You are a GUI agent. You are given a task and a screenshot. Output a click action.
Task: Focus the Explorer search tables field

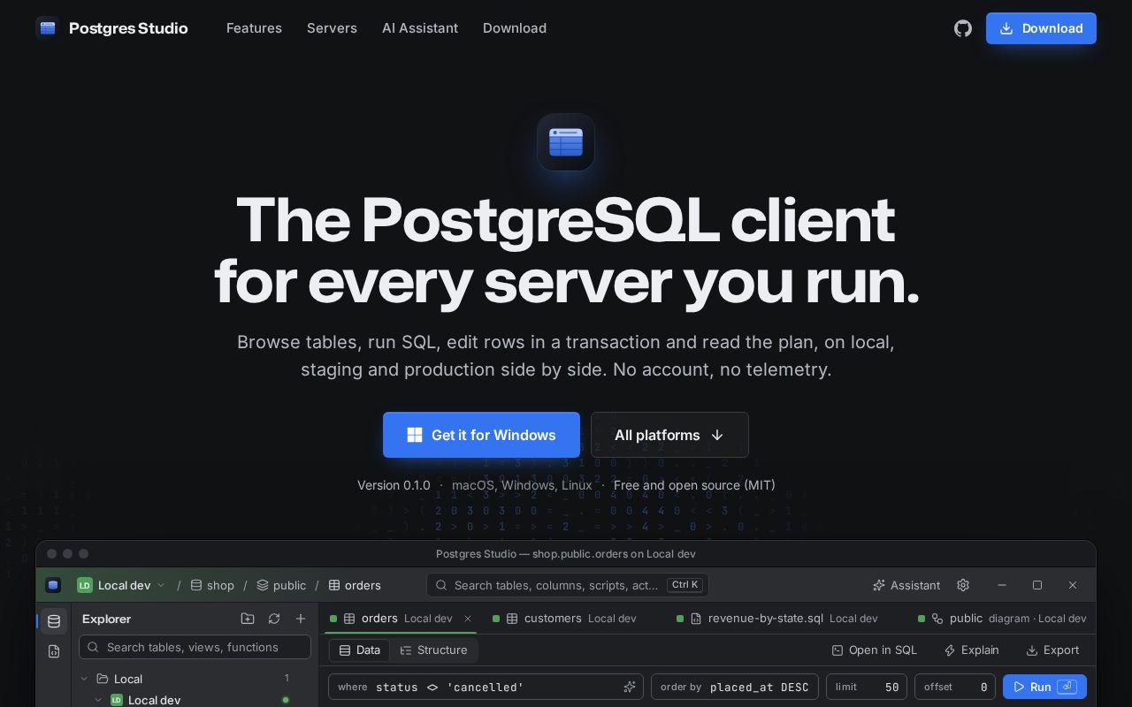[x=195, y=647]
